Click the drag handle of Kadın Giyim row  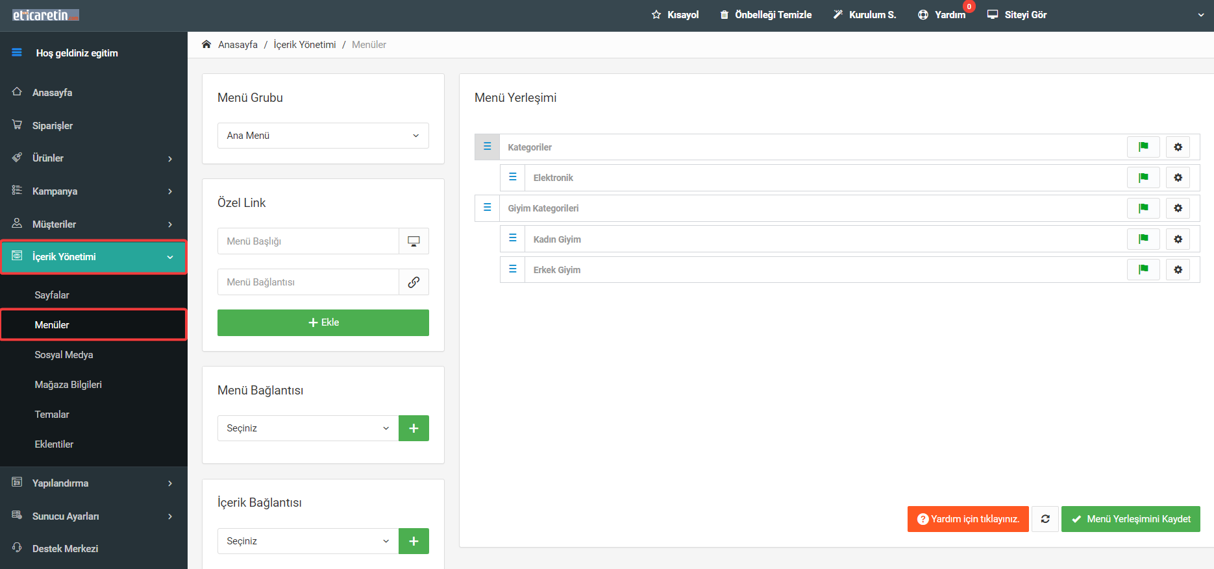point(513,239)
